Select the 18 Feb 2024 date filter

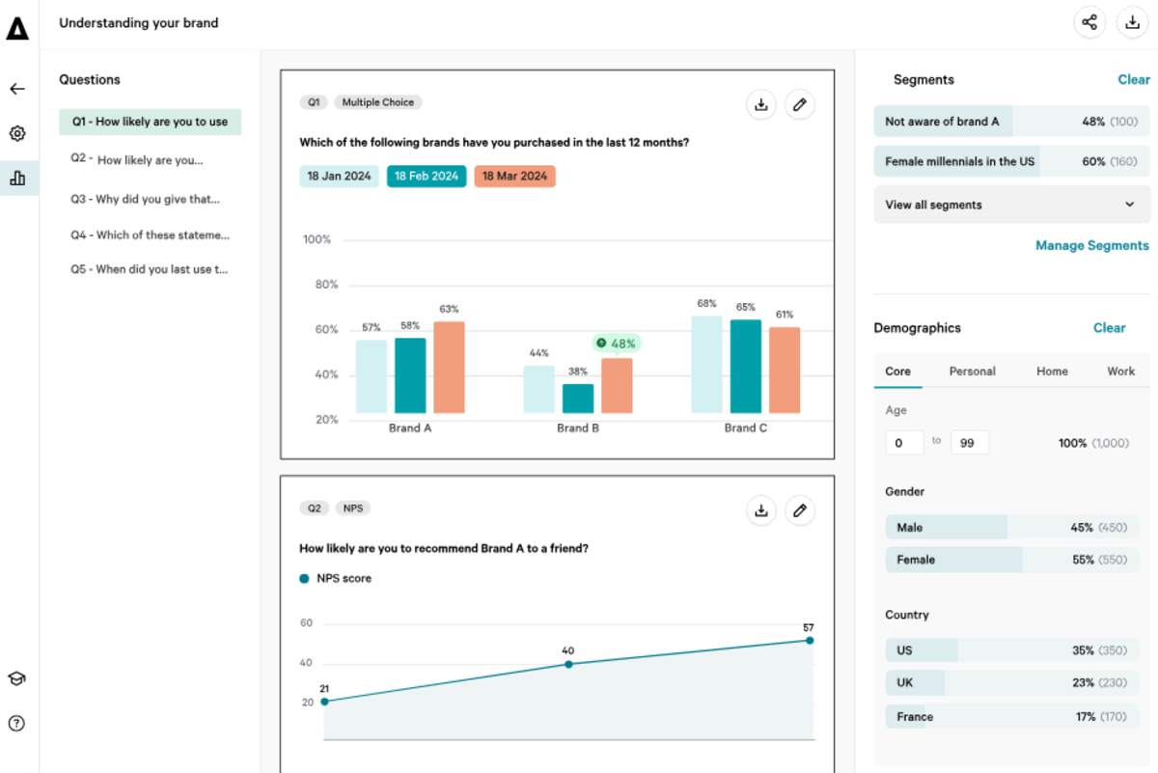(x=427, y=176)
